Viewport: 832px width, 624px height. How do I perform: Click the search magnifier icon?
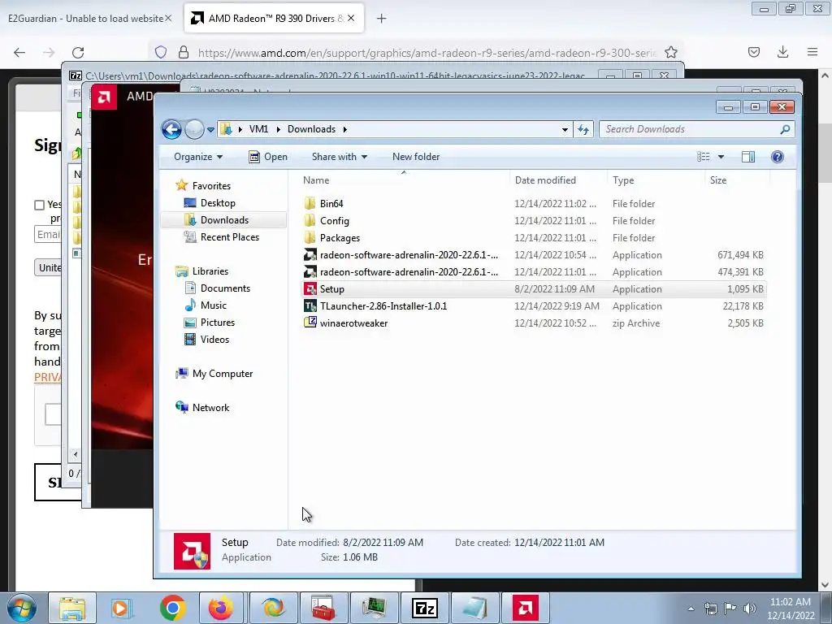click(x=786, y=129)
